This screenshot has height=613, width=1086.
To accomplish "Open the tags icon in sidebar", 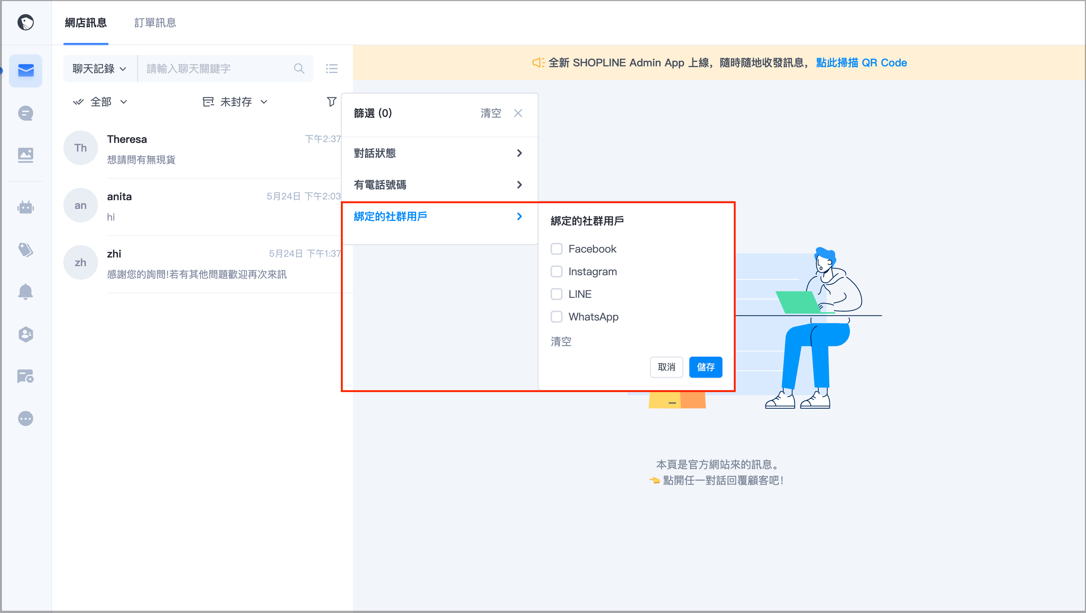I will click(26, 250).
